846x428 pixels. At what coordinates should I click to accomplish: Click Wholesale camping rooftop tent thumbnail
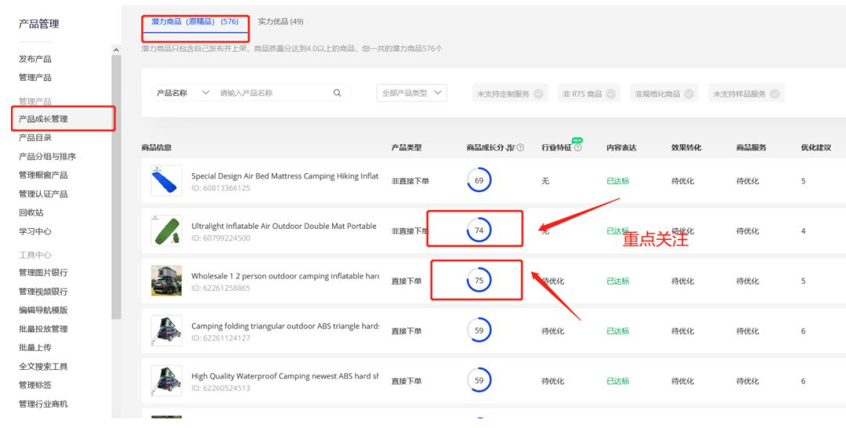[x=166, y=281]
